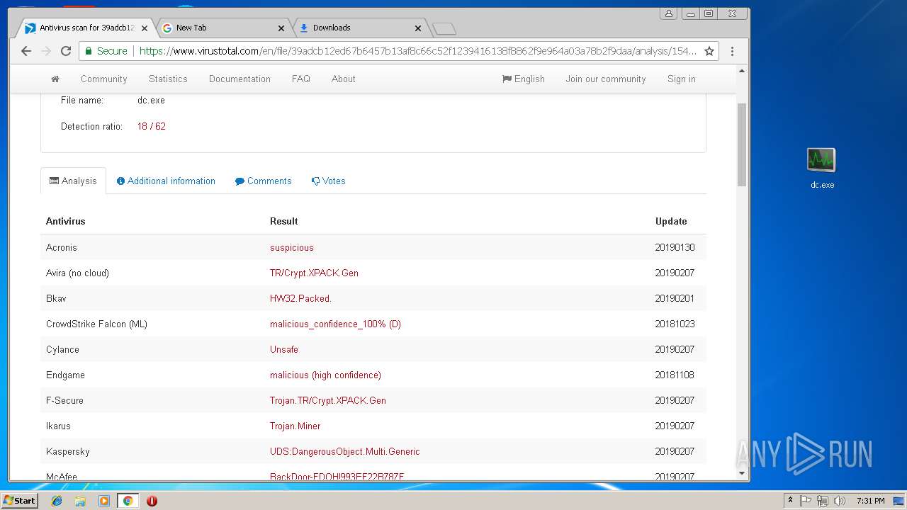The height and width of the screenshot is (510, 907).
Task: Select Ikarus Trojan.Miner result
Action: (x=295, y=426)
